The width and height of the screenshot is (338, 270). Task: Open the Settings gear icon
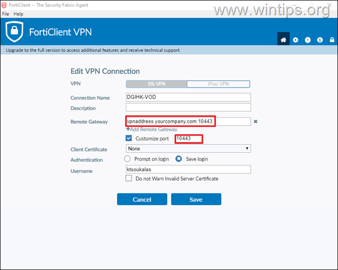click(296, 40)
